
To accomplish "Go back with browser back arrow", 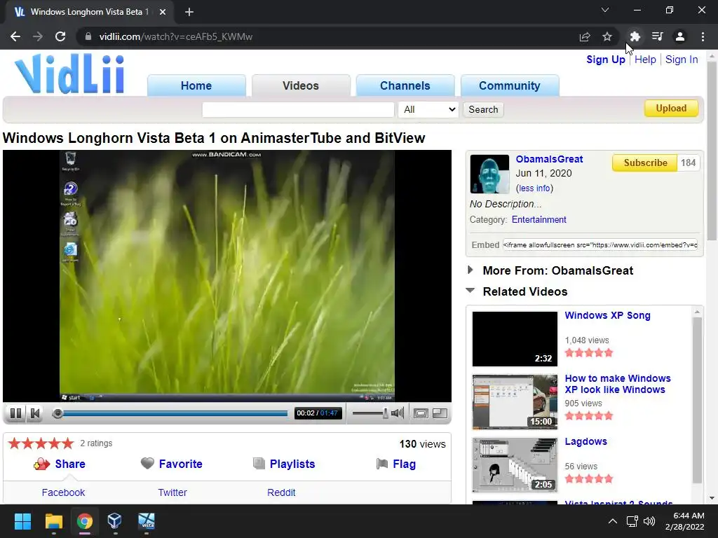I will point(15,36).
